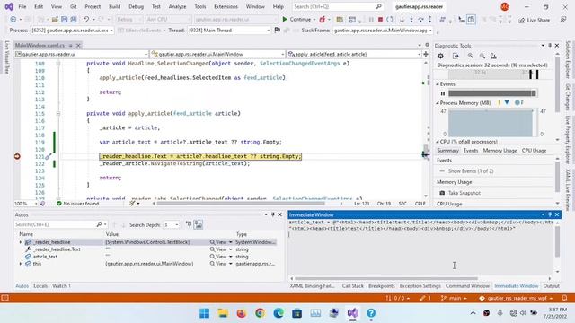The image size is (575, 323).
Task: Collapse the Process Memory (MB) section
Action: (x=438, y=103)
